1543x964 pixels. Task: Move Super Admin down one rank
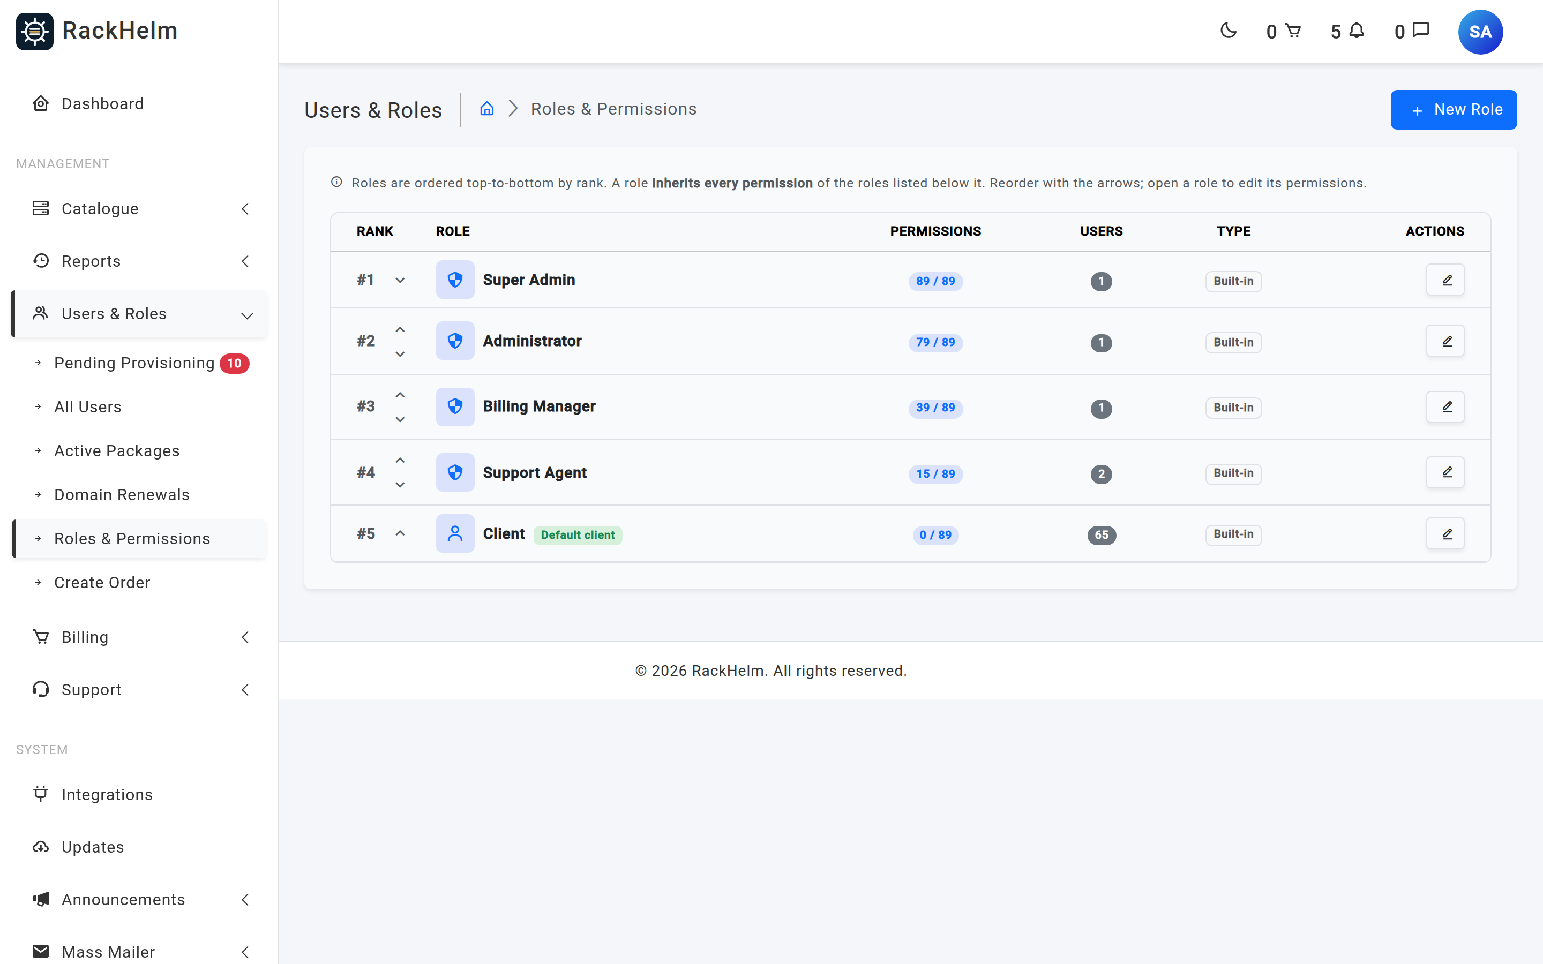(x=400, y=281)
